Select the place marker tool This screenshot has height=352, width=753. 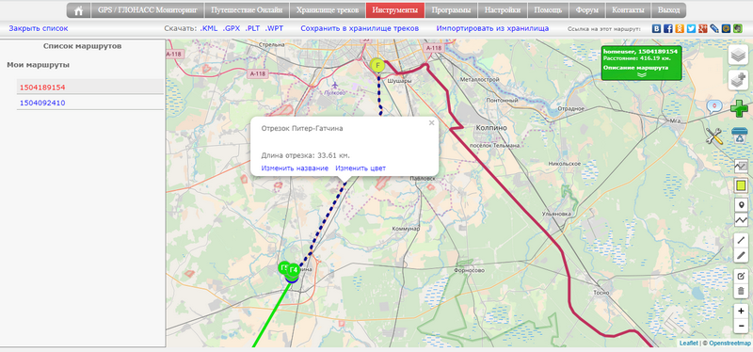coord(742,205)
